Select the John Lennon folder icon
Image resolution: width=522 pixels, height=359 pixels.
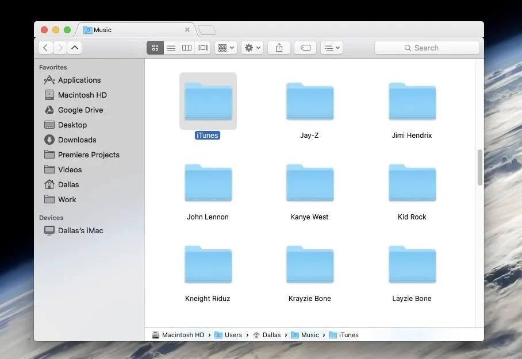(x=208, y=183)
